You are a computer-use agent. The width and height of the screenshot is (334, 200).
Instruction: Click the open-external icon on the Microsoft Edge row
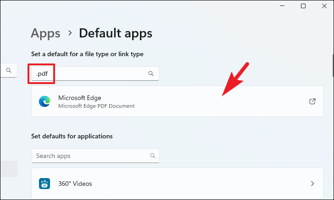click(x=312, y=101)
